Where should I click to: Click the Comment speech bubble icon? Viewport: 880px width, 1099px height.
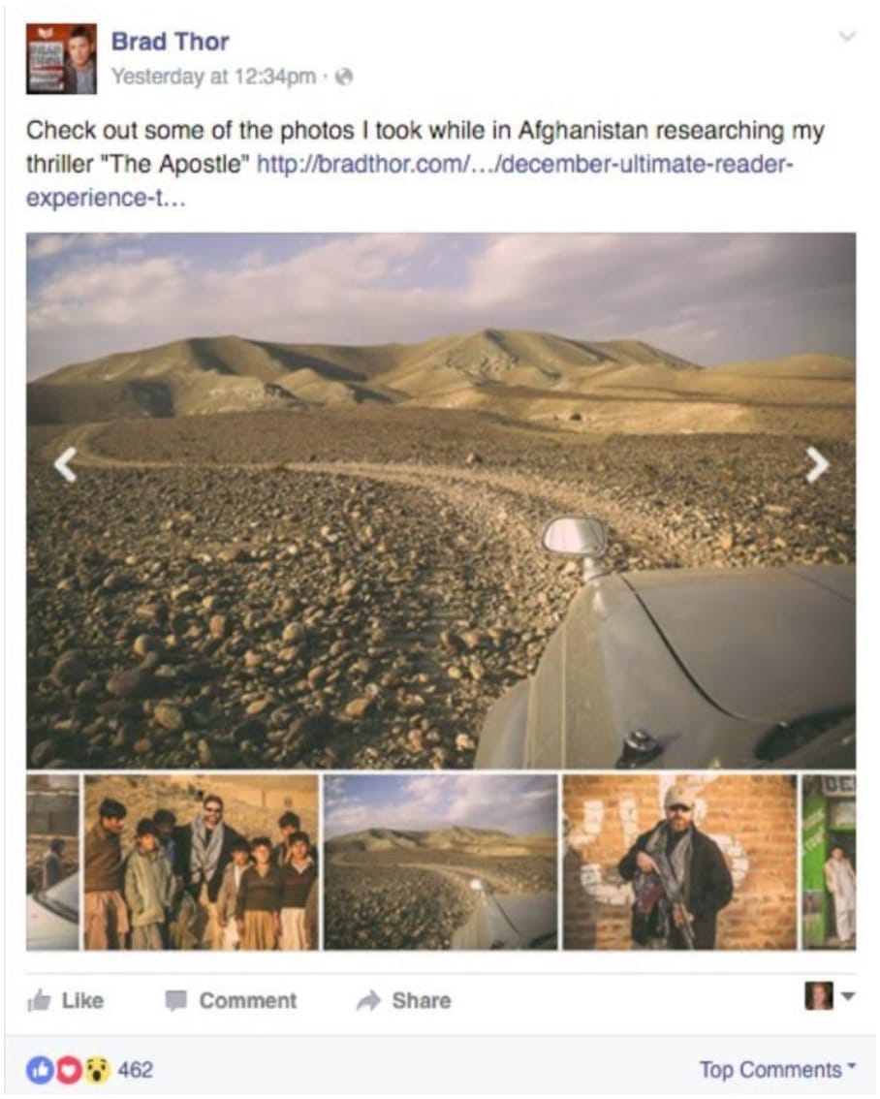[x=175, y=1001]
